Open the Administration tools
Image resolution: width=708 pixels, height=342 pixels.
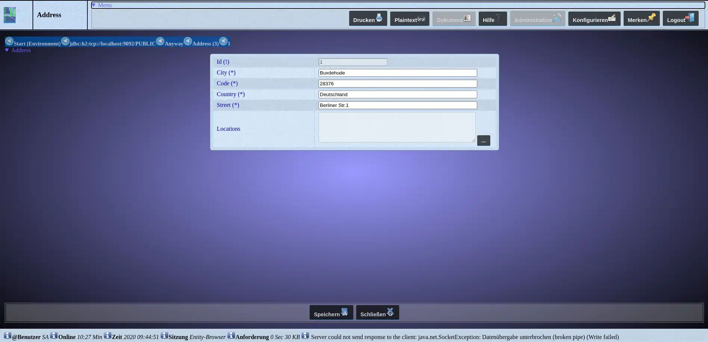coord(537,19)
